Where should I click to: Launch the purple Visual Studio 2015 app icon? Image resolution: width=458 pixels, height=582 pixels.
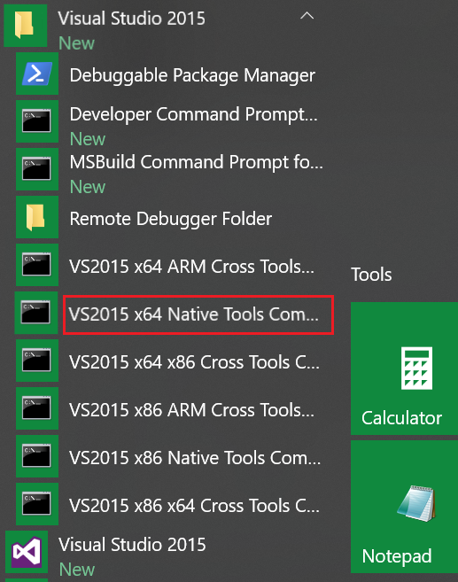coord(27,552)
